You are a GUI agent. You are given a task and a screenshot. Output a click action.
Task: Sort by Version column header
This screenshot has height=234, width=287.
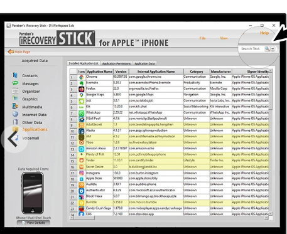coord(121,72)
